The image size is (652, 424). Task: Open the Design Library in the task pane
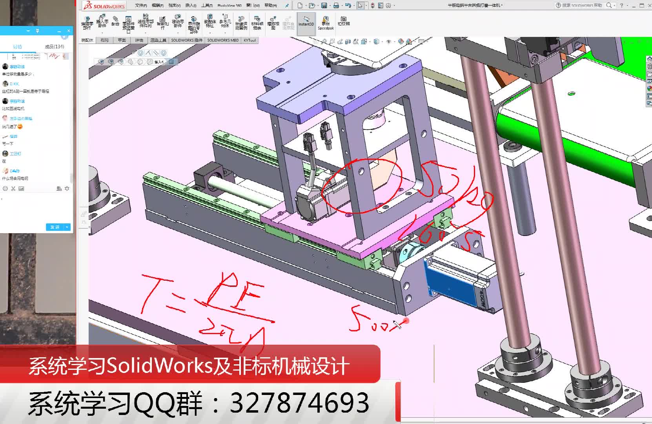point(649,67)
